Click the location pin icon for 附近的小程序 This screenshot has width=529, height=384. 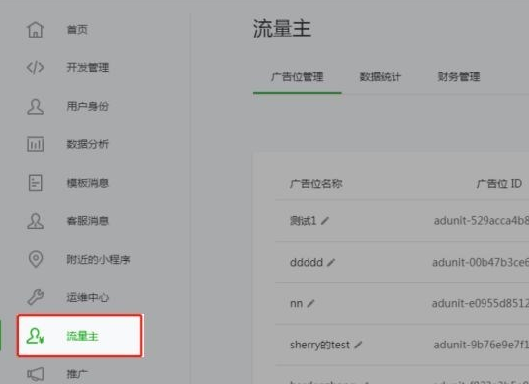[36, 259]
